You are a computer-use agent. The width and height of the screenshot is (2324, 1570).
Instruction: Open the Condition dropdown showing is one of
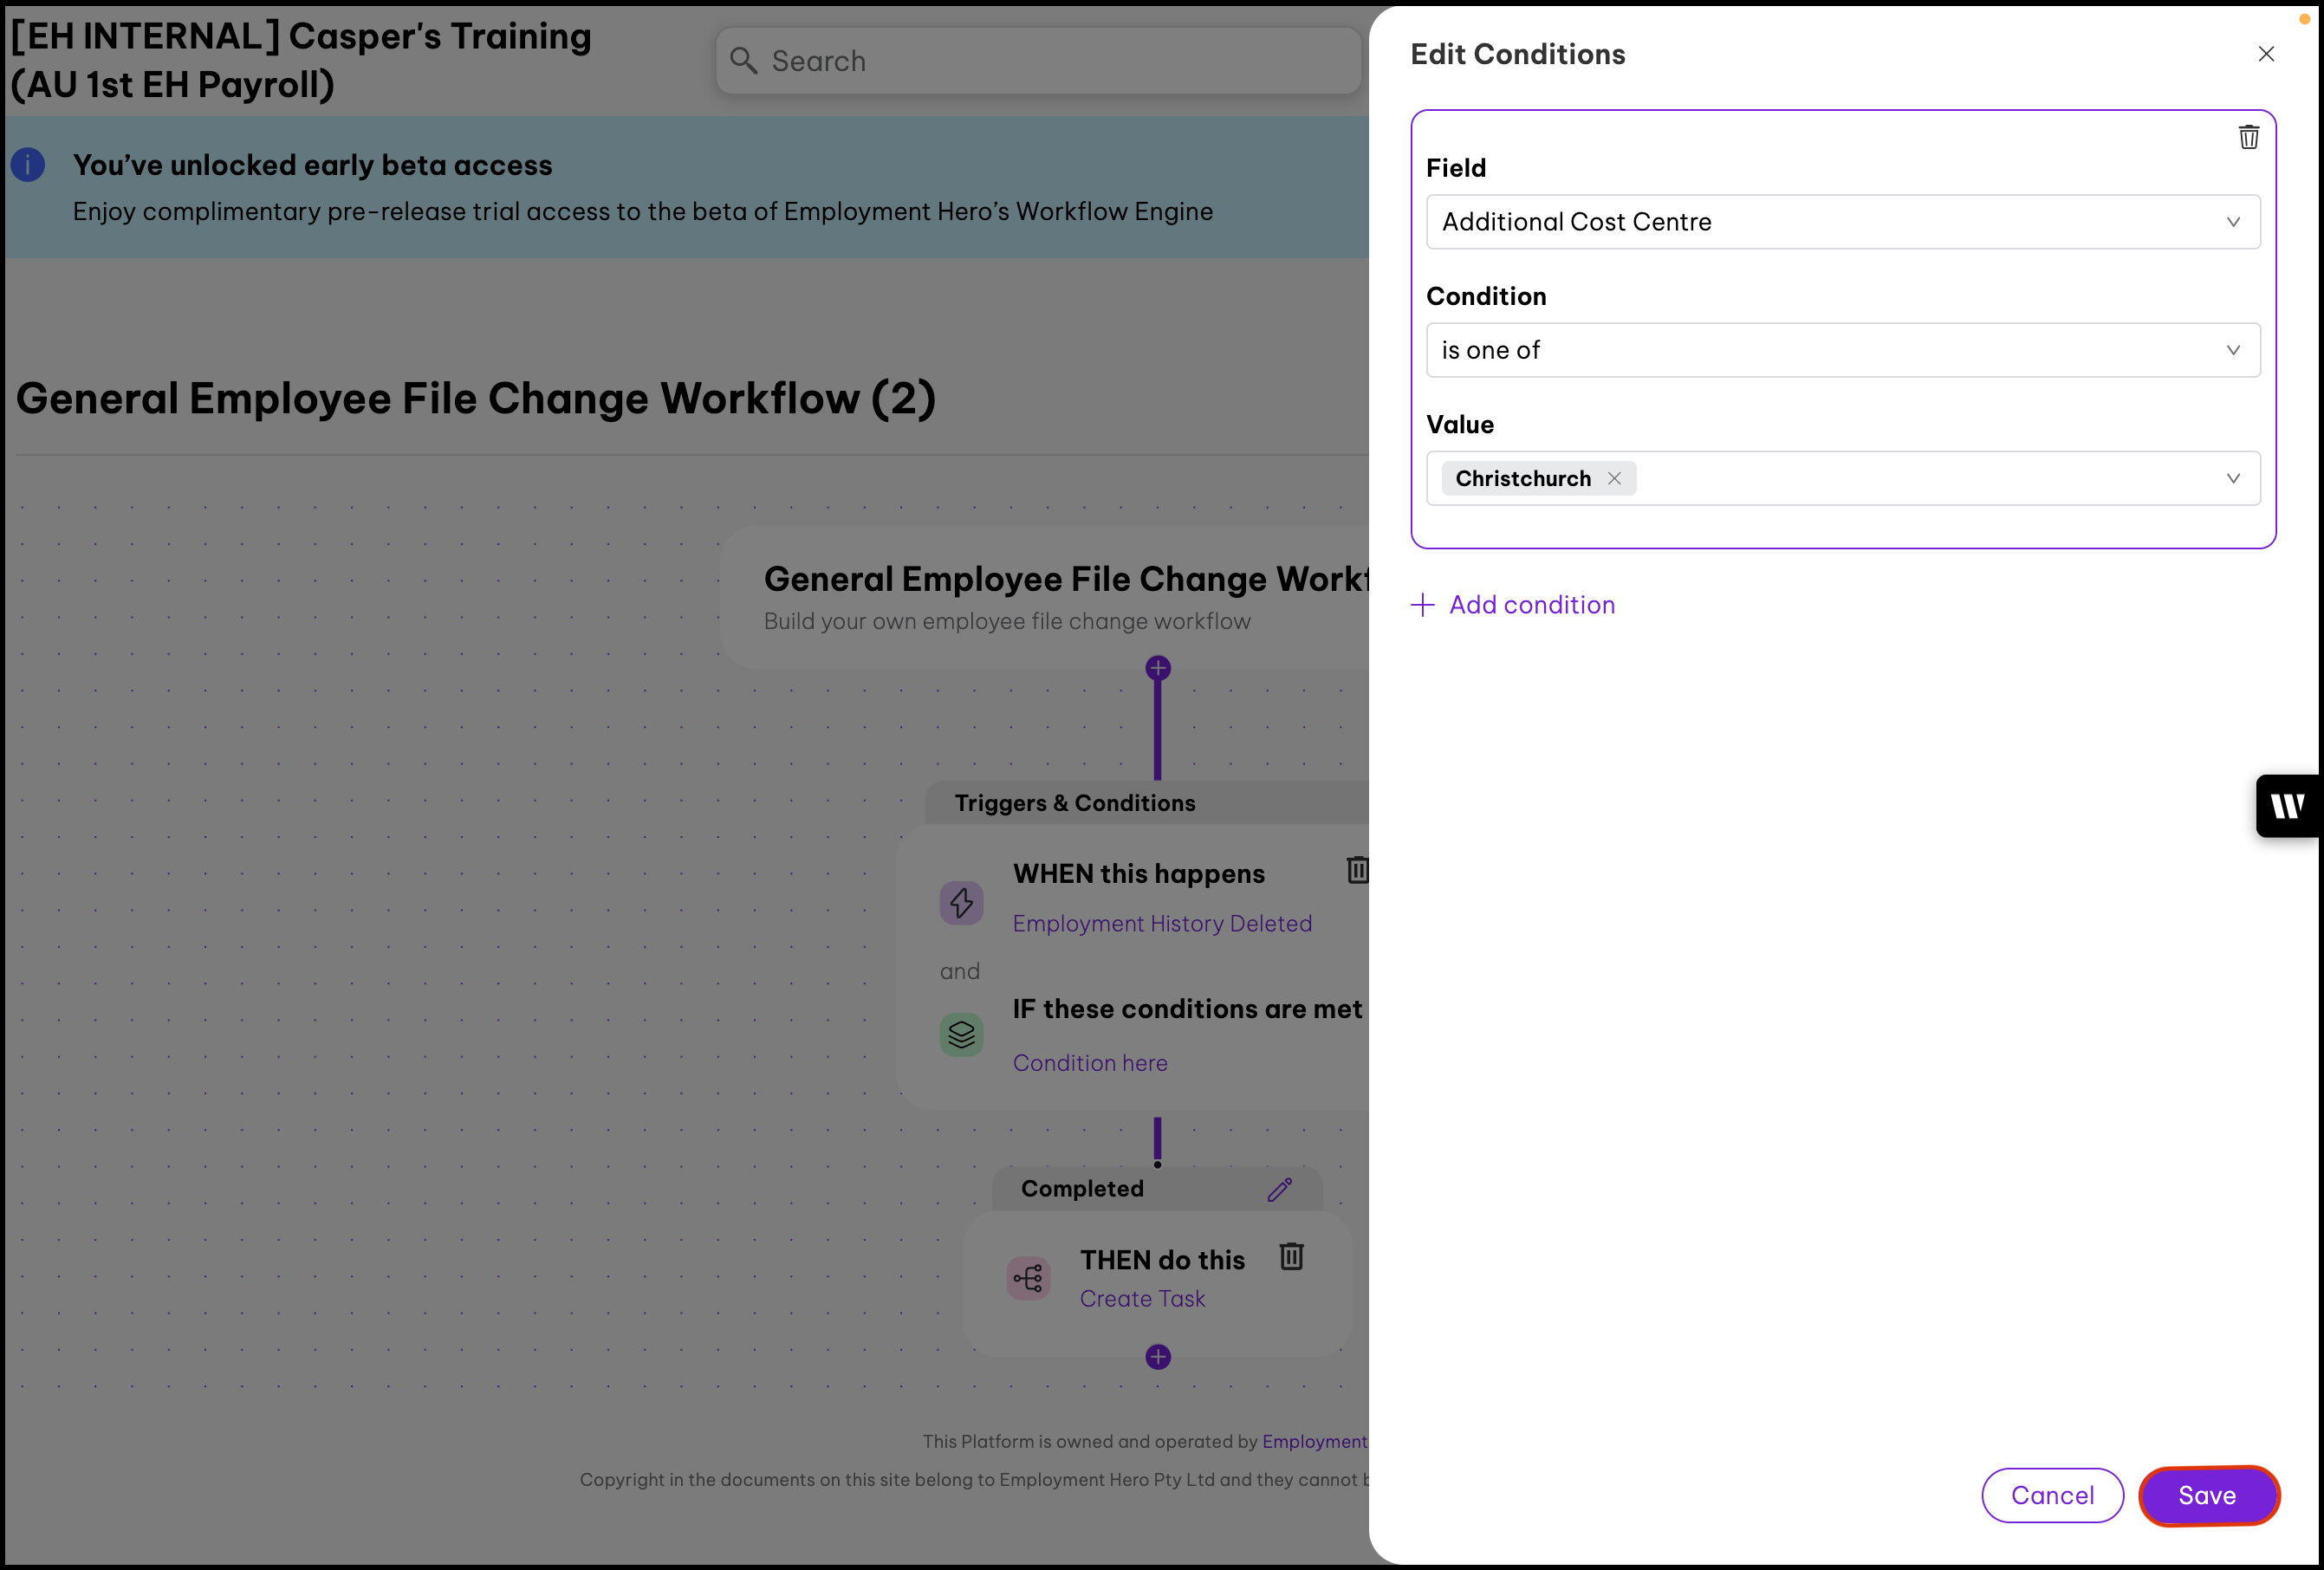pyautogui.click(x=1842, y=350)
